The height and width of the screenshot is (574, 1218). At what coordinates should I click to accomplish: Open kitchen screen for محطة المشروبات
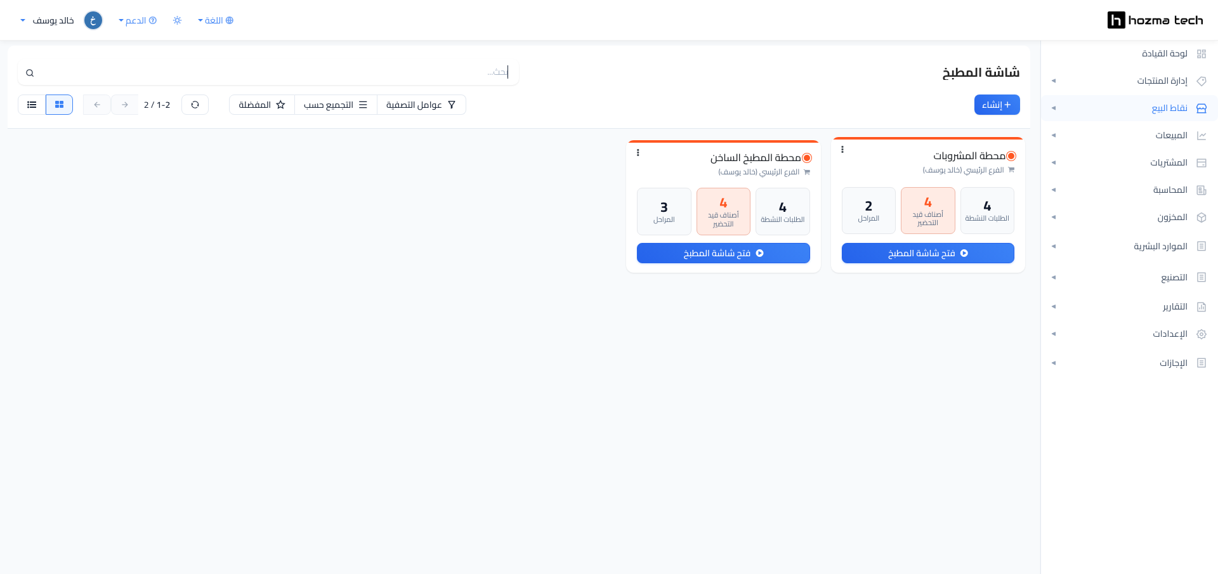pos(927,253)
